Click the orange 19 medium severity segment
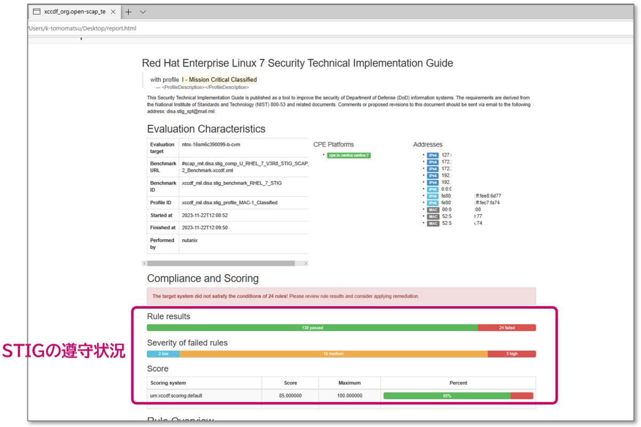 click(333, 354)
